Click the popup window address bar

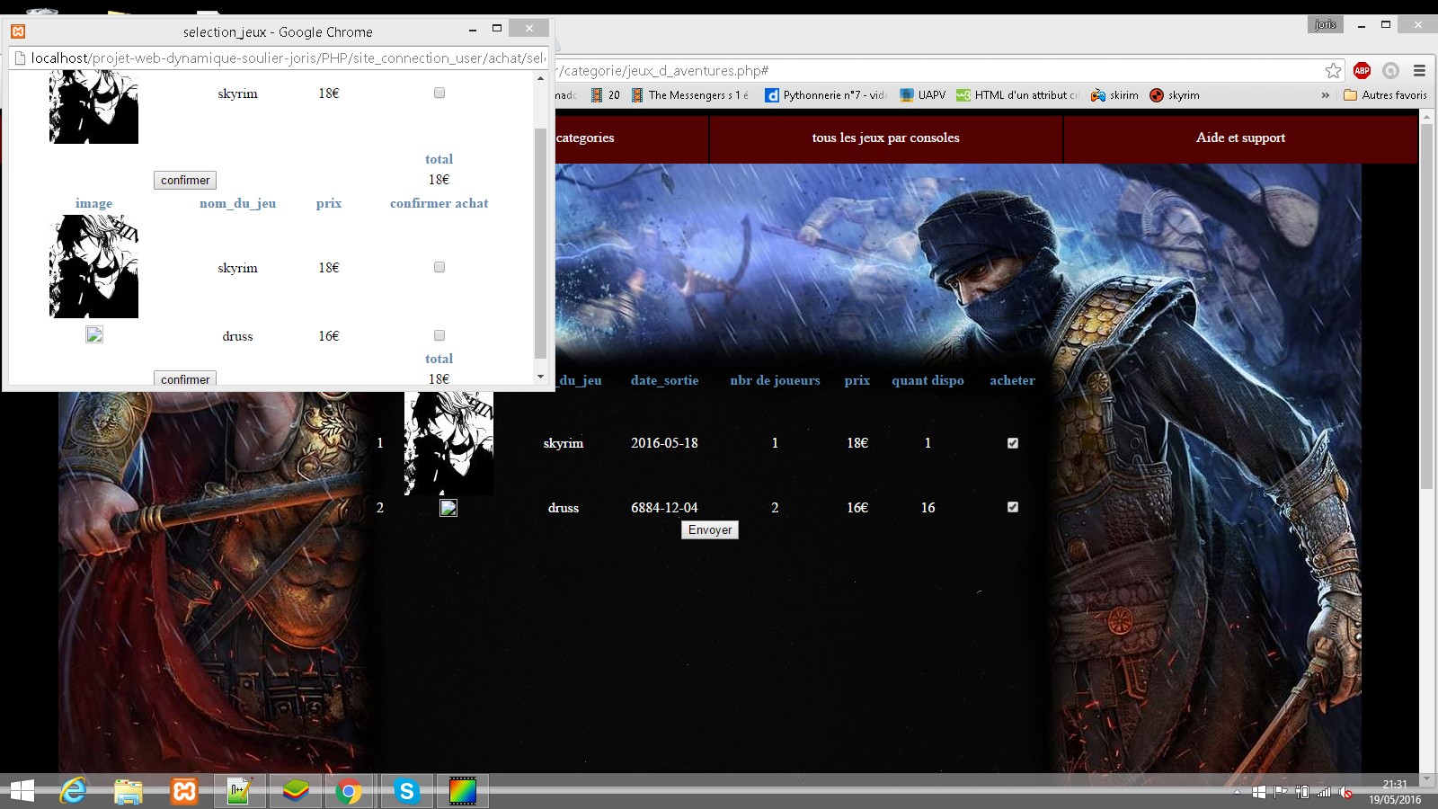click(x=279, y=58)
